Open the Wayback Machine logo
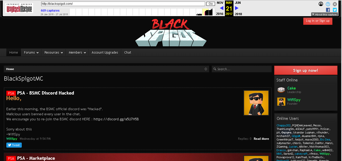This screenshot has height=161, width=342. click(x=19, y=8)
